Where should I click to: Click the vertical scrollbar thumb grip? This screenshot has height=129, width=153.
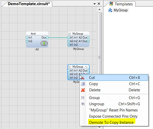99,57
